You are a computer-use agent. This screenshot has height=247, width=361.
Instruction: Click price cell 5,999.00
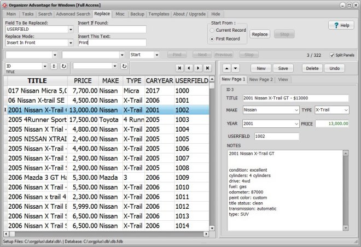coord(83,207)
